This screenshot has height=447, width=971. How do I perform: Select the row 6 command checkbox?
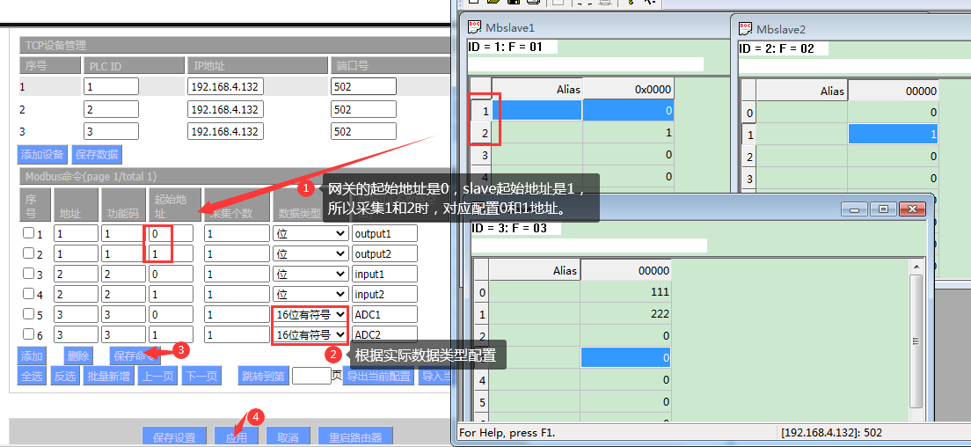tap(28, 334)
